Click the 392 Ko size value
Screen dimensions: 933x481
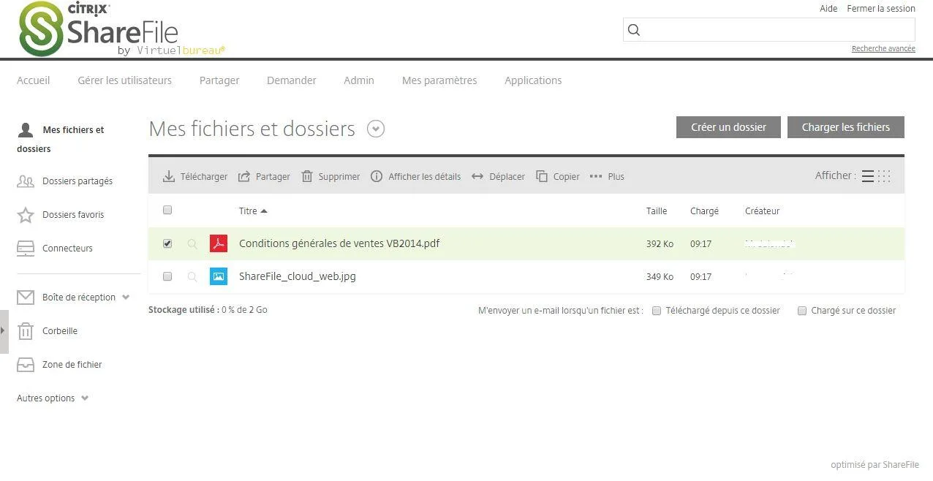point(660,244)
